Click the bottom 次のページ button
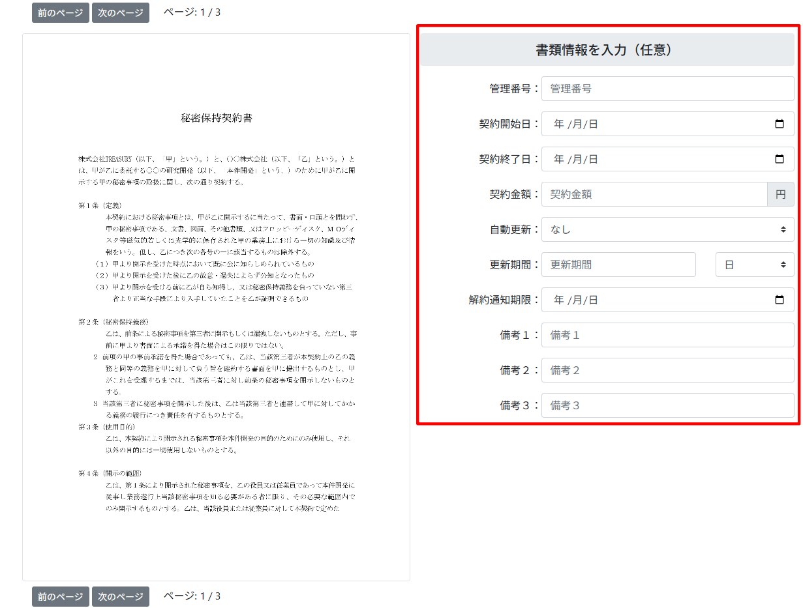This screenshot has height=608, width=803. 121,596
